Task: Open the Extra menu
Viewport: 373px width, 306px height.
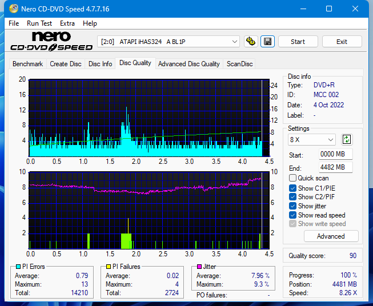Action: coord(67,23)
